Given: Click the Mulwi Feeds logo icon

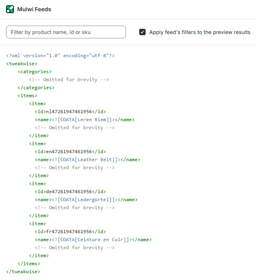Looking at the screenshot, I should click(x=10, y=9).
